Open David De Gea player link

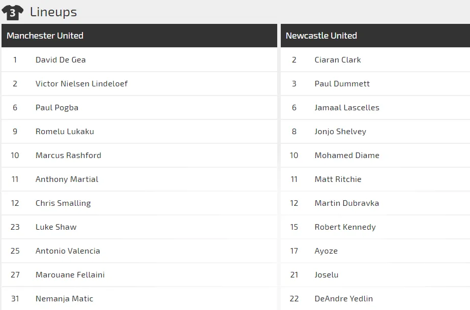[61, 59]
